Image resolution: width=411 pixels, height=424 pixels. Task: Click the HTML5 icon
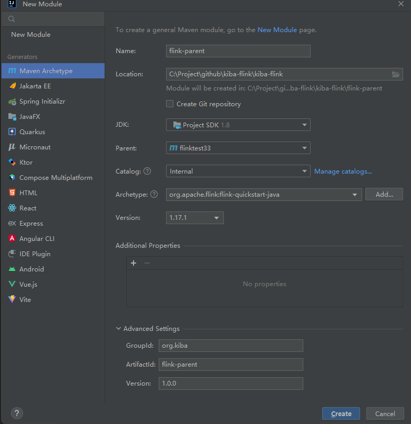(12, 193)
